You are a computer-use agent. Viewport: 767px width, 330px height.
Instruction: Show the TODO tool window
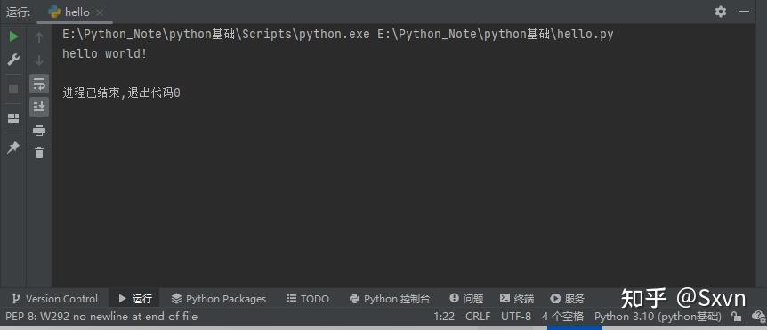point(308,299)
